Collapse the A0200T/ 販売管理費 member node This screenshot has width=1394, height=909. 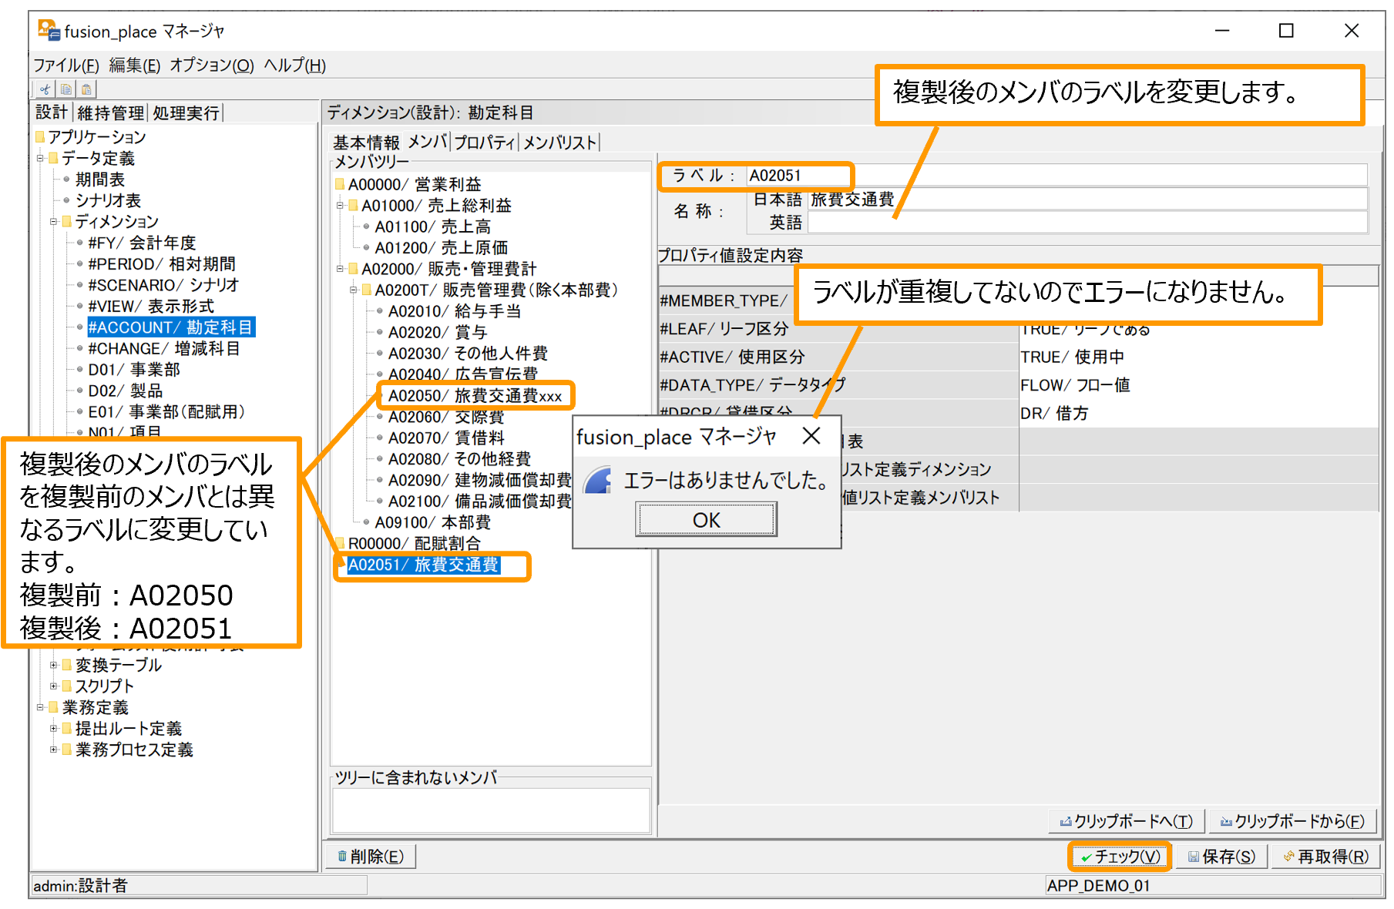pos(354,290)
